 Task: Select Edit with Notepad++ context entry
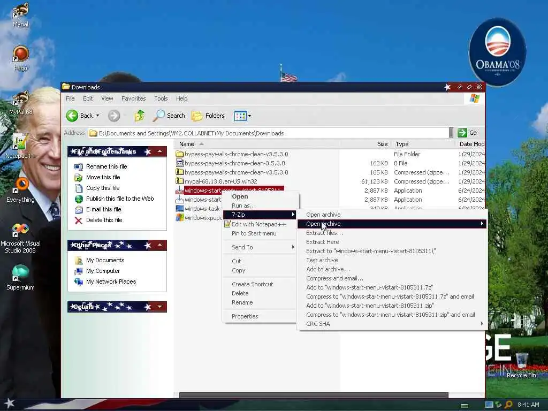click(260, 224)
